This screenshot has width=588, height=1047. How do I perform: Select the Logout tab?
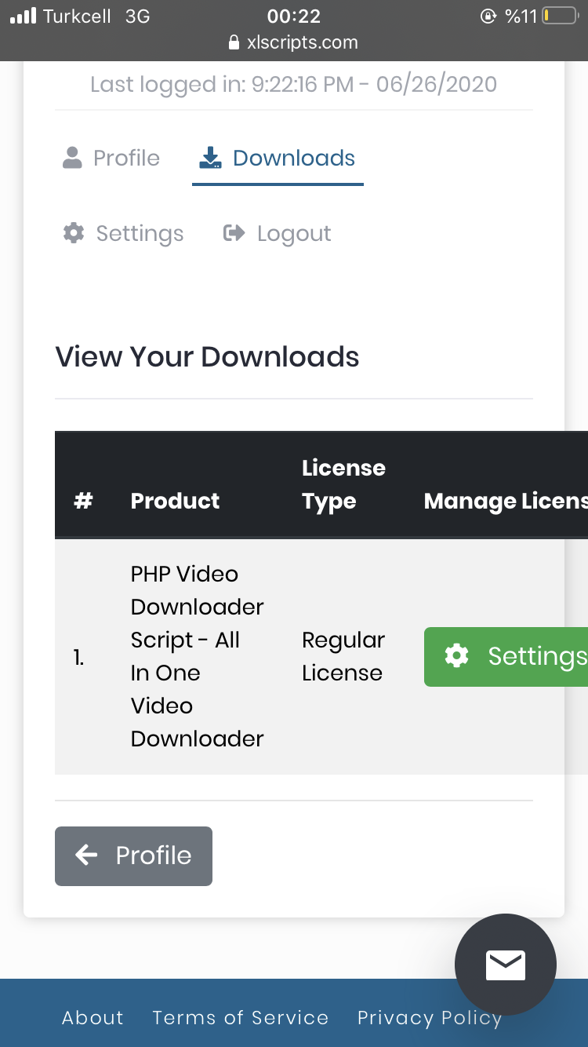[277, 233]
